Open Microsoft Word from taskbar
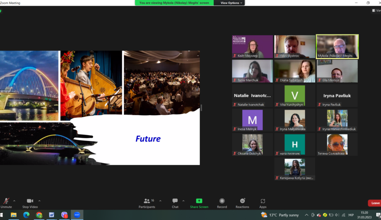This screenshot has width=381, height=220. [x=51, y=215]
